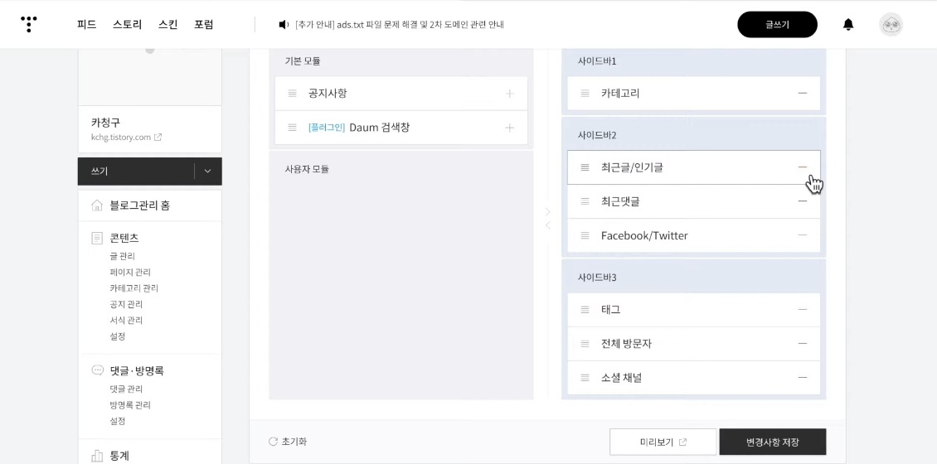
Task: Click the speaker icon beside the notice
Action: click(284, 25)
